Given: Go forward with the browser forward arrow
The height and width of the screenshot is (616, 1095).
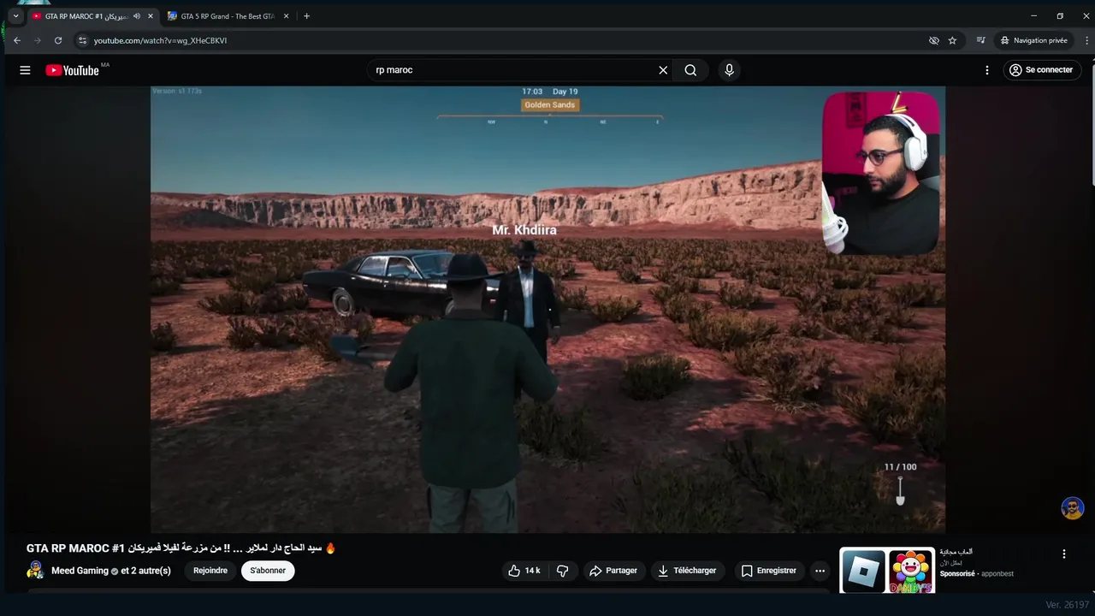Looking at the screenshot, I should click(x=38, y=40).
